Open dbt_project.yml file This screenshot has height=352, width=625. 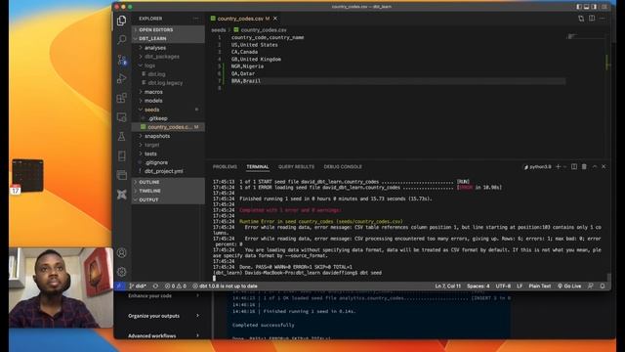[168, 171]
